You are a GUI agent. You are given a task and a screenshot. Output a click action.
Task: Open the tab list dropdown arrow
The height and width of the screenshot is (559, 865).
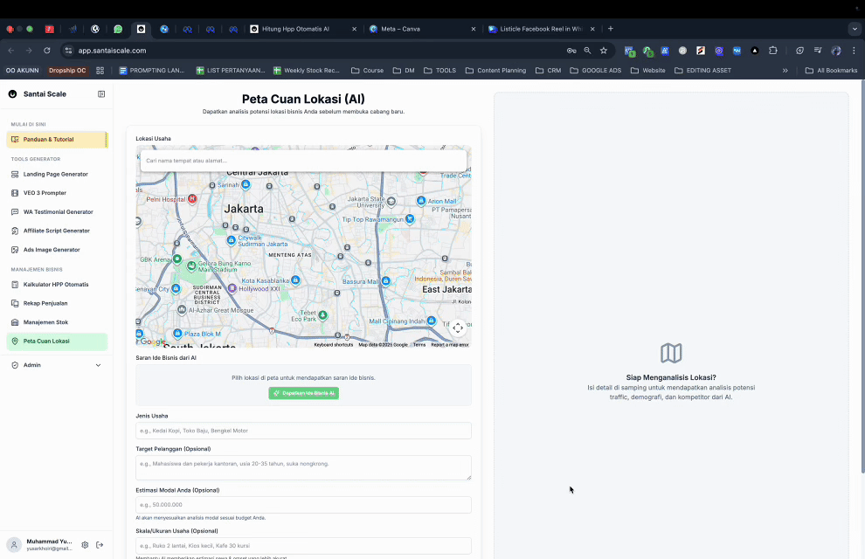pos(855,29)
